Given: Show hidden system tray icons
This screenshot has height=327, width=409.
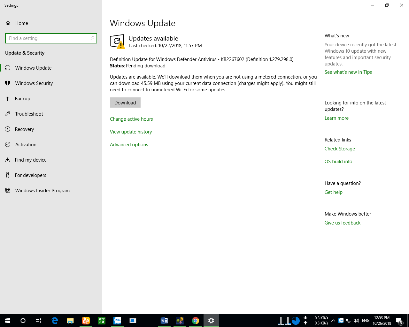Looking at the screenshot, I should coord(333,321).
